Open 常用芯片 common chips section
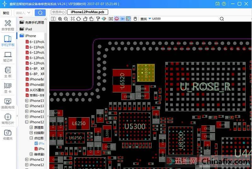The width and height of the screenshot is (252, 169). point(8,119)
